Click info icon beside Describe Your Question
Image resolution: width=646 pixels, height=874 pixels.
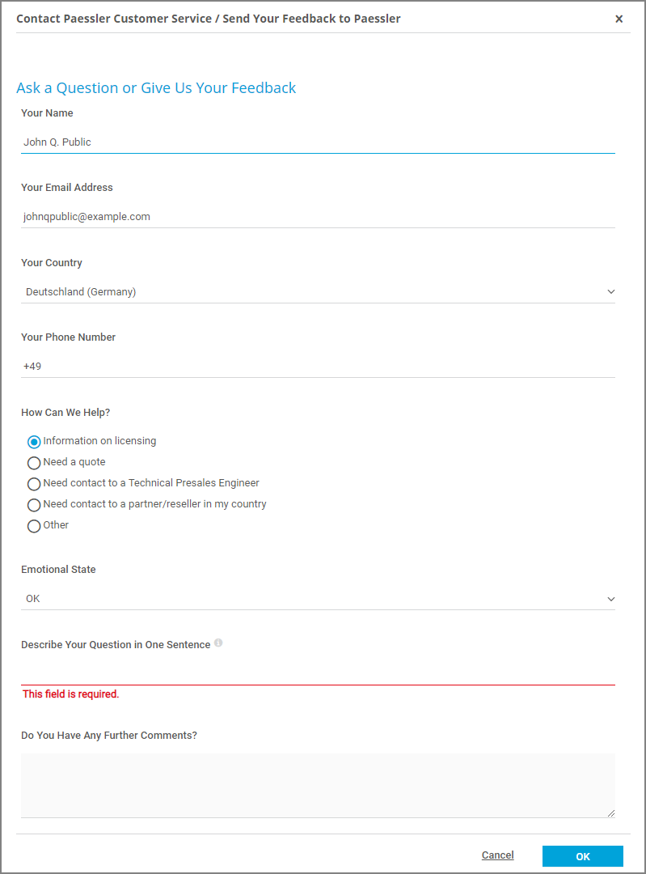point(218,644)
